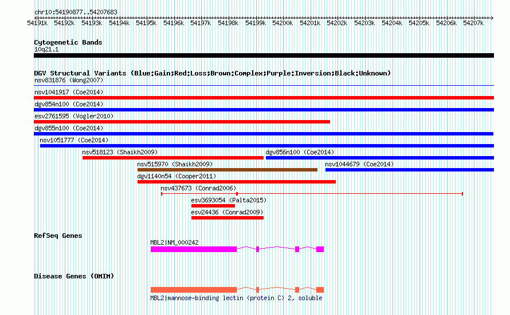Open the dgv856n100 (Coe2014) label
Image resolution: width=510 pixels, height=315 pixels.
click(300, 152)
